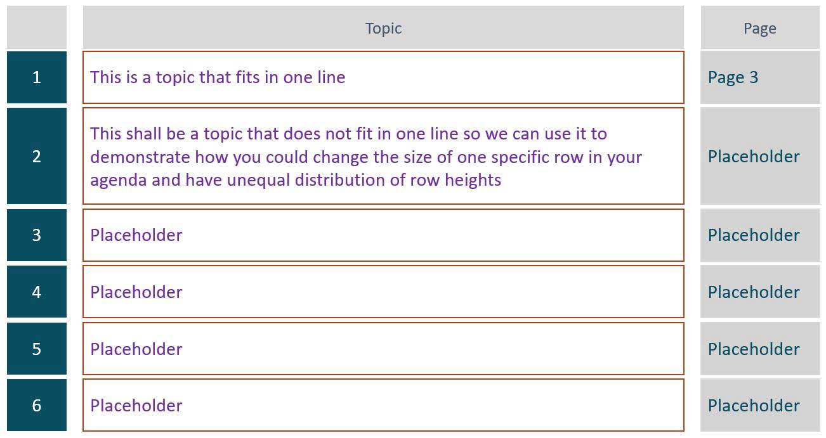The height and width of the screenshot is (438, 826).
Task: Click topic Placeholder text in row 4
Action: (136, 292)
